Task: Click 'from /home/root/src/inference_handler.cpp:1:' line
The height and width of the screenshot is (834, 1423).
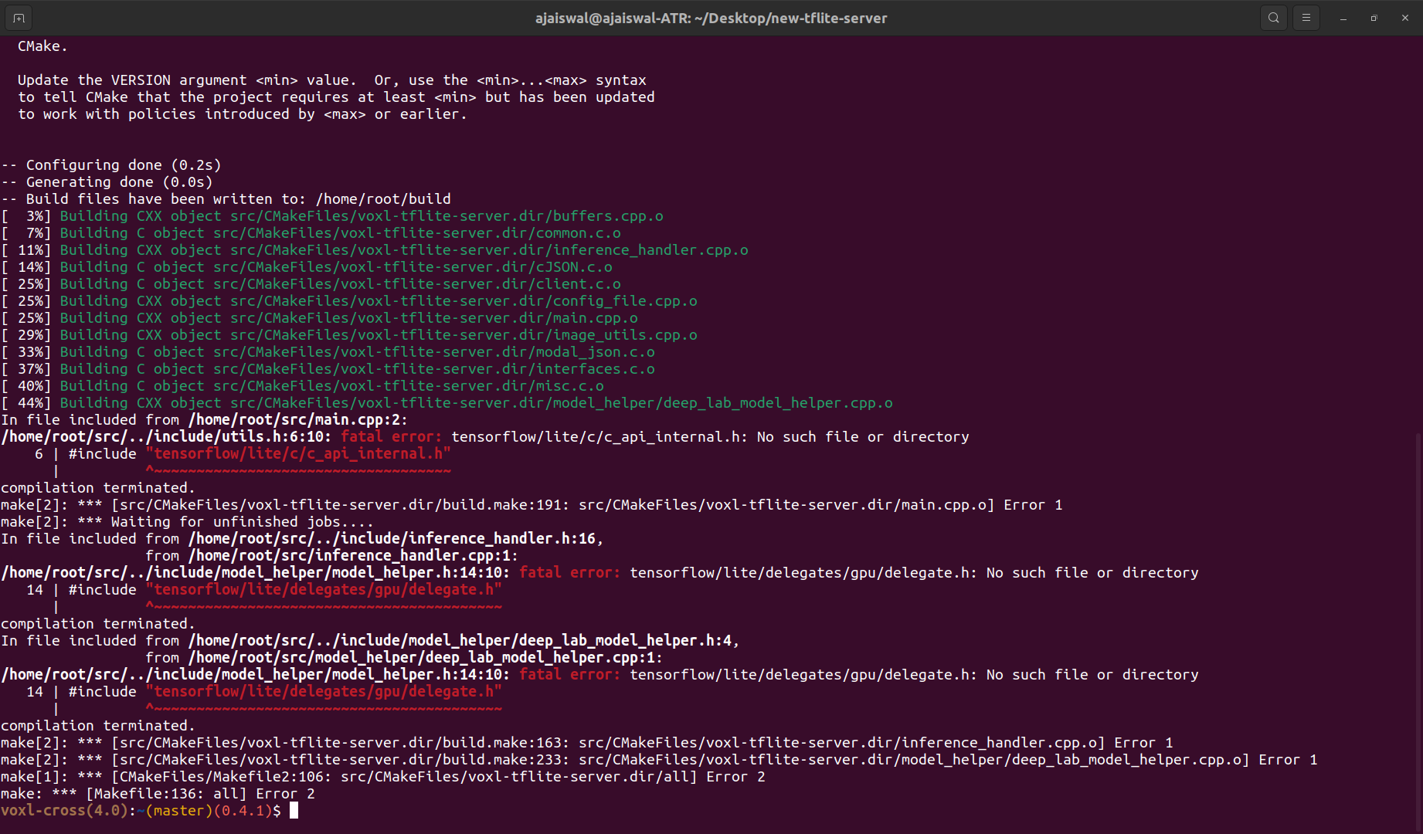Action: [332, 556]
